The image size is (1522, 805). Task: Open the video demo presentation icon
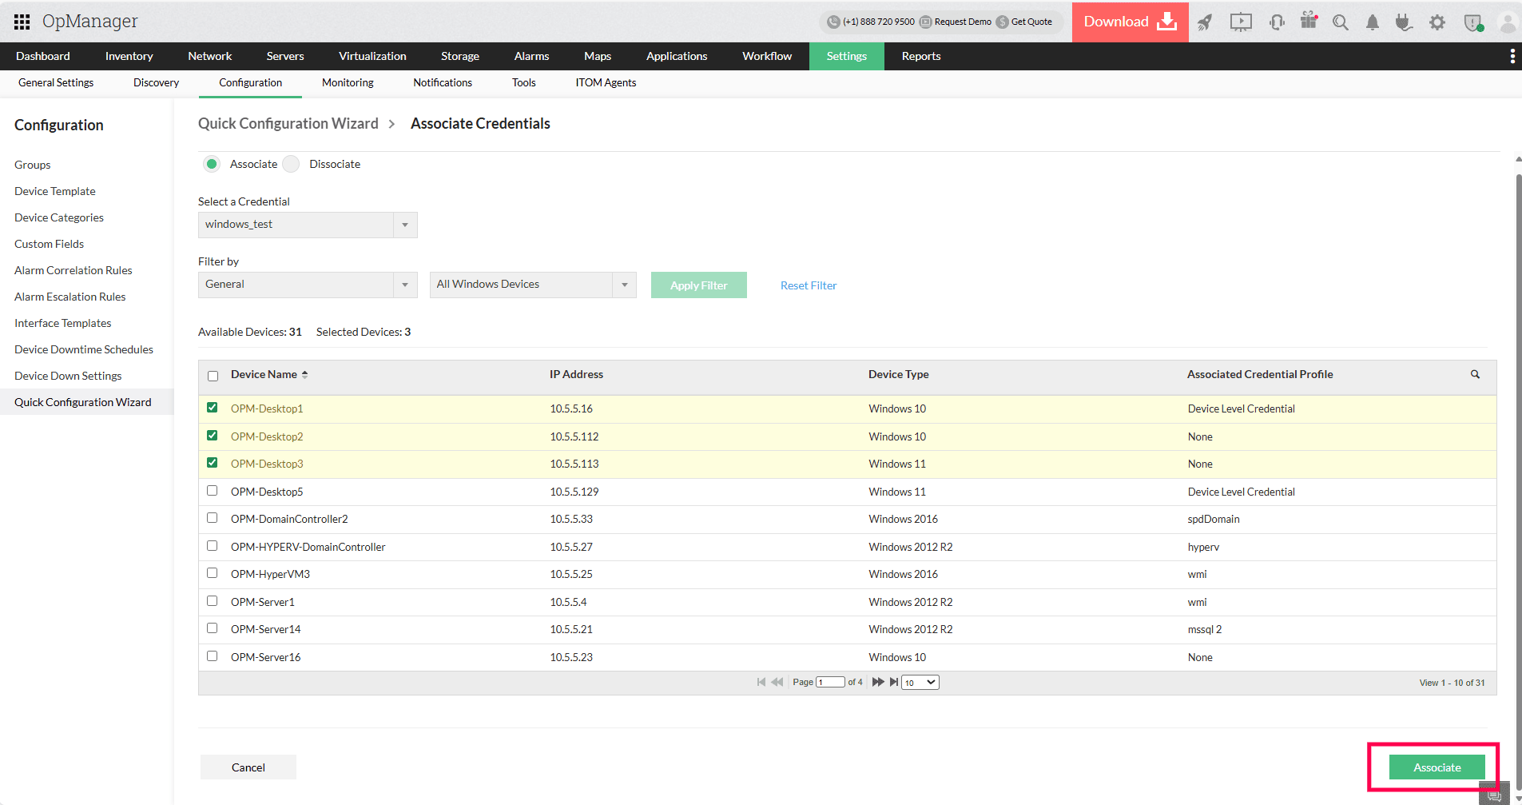click(1240, 22)
